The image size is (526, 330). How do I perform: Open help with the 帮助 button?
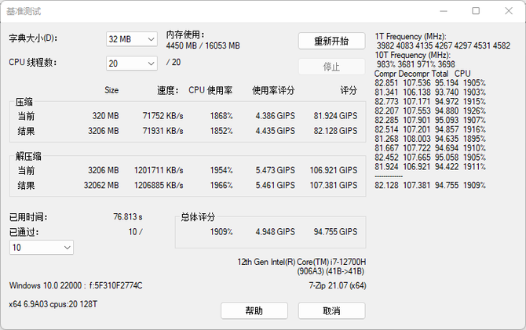pyautogui.click(x=254, y=311)
